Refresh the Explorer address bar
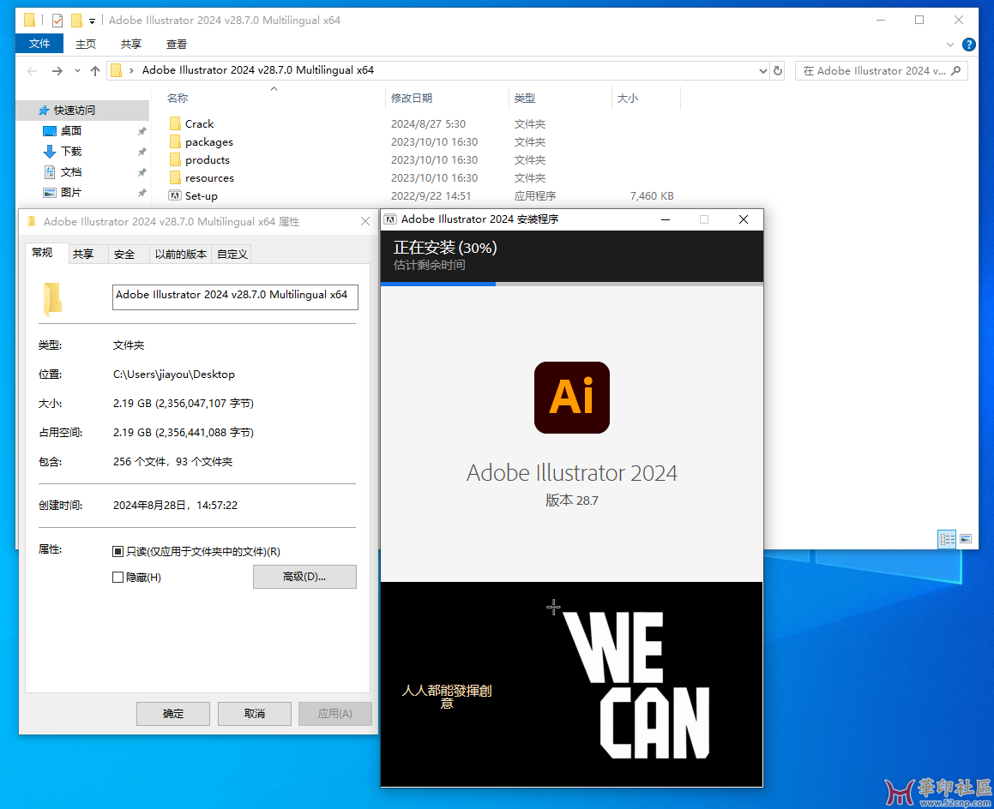 point(778,71)
